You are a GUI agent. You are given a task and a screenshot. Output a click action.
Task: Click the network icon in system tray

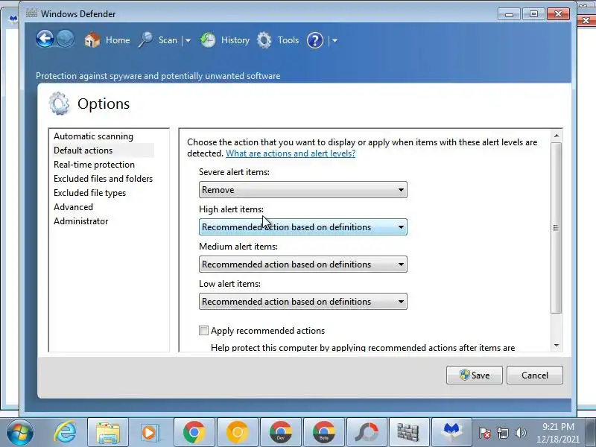(502, 433)
